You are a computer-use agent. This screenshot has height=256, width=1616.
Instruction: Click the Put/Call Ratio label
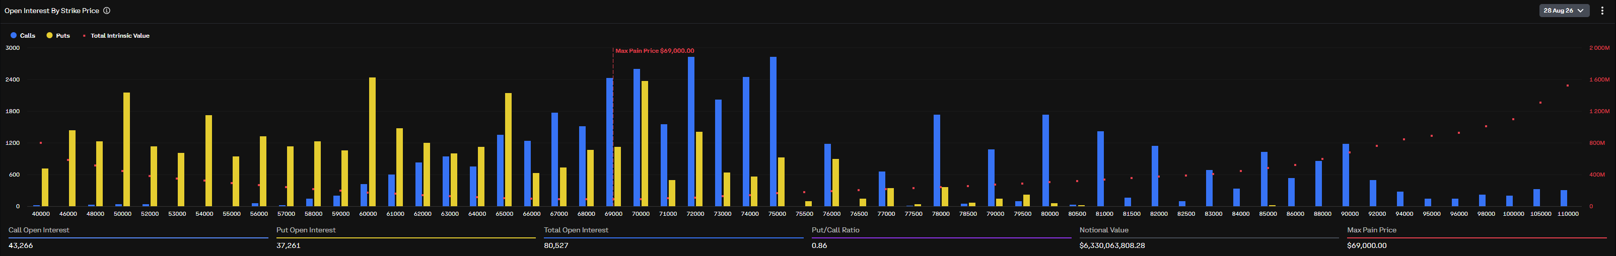click(835, 230)
